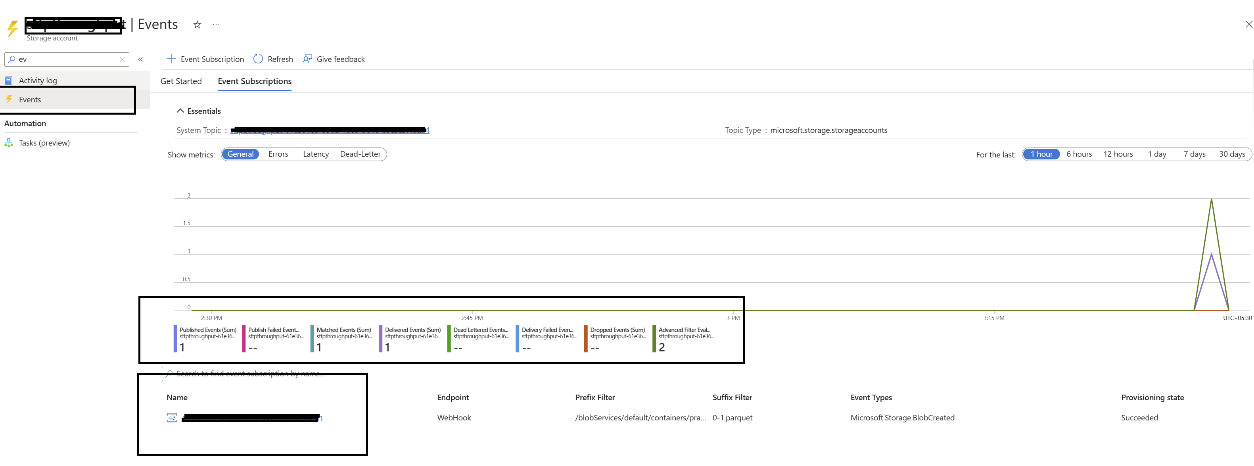Favorite this storage account page with the star

pos(197,24)
